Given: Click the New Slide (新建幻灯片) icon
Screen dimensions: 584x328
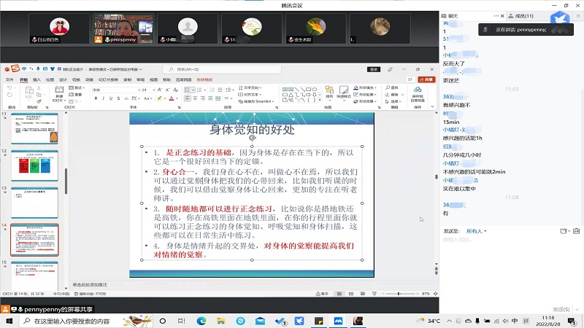Looking at the screenshot, I should [x=59, y=90].
